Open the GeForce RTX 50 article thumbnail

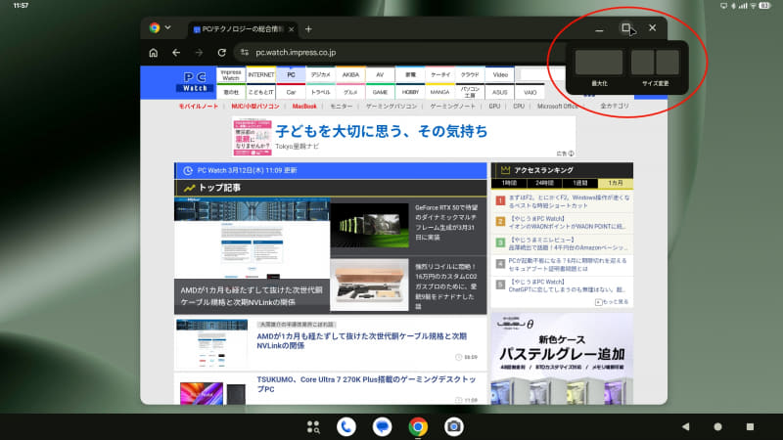click(x=370, y=225)
